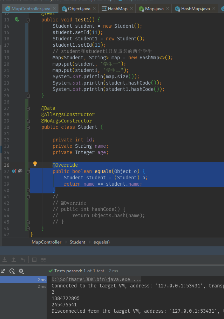The width and height of the screenshot is (224, 319).
Task: Go to overridden equals via gutter arrow icon
Action: pos(14,171)
